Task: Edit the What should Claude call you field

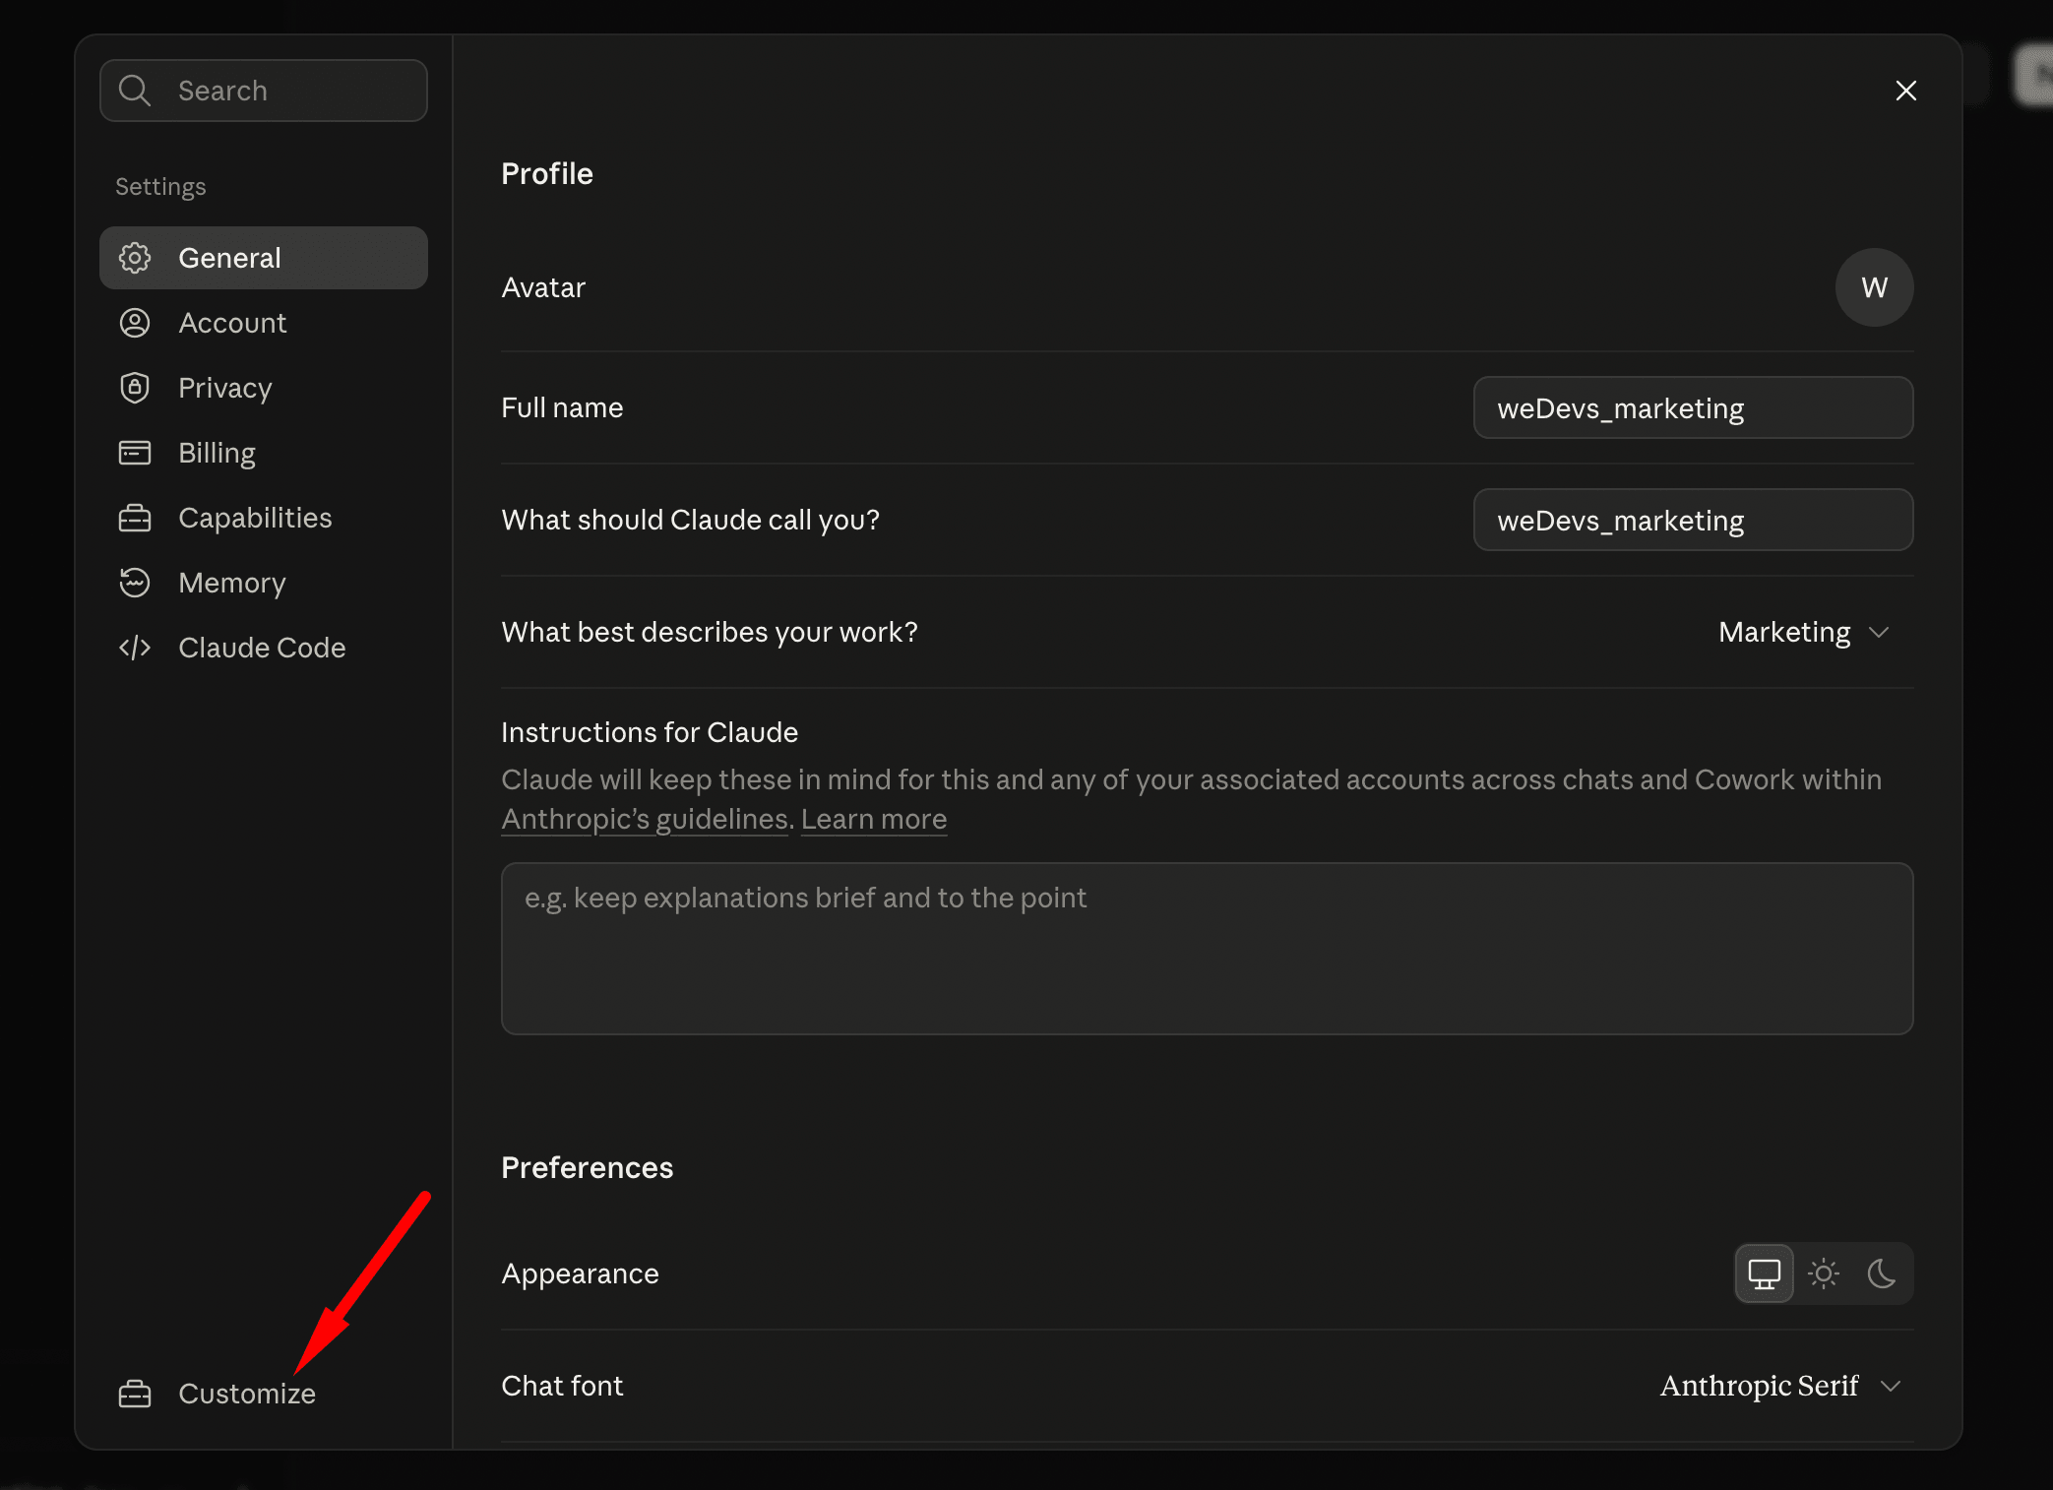Action: coord(1694,520)
